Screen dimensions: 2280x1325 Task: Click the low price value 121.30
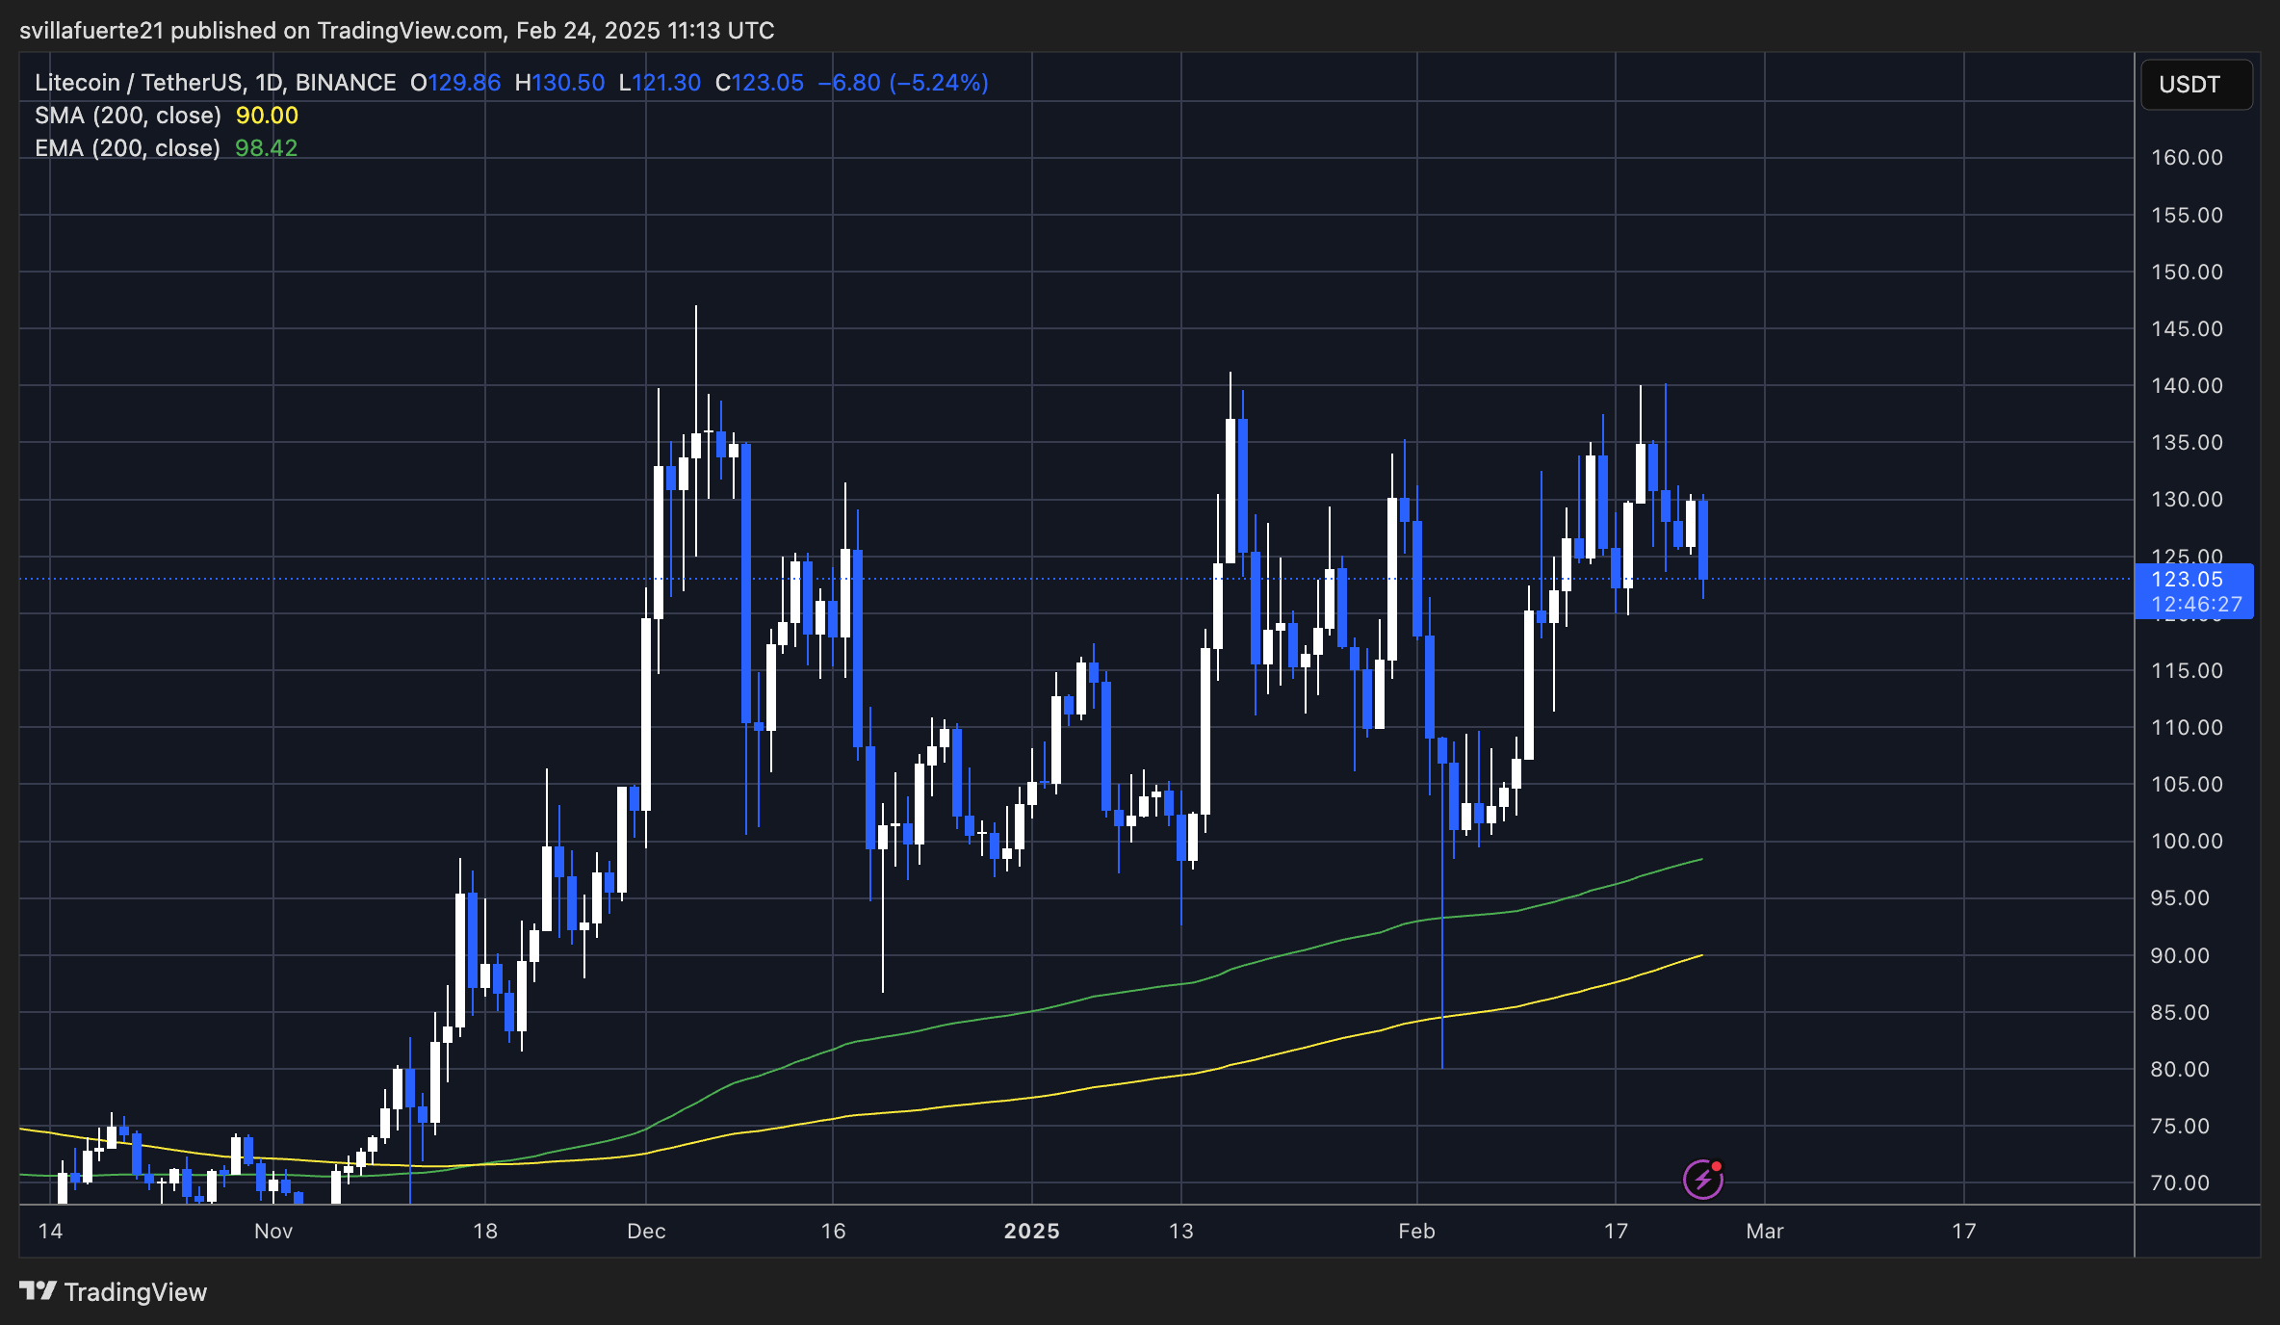(666, 83)
